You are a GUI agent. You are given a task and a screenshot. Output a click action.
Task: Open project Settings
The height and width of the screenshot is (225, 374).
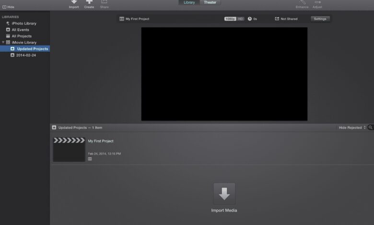pyautogui.click(x=320, y=19)
